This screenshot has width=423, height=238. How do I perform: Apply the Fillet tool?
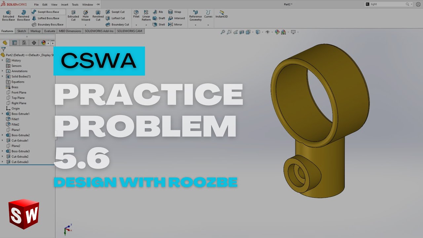(x=136, y=14)
